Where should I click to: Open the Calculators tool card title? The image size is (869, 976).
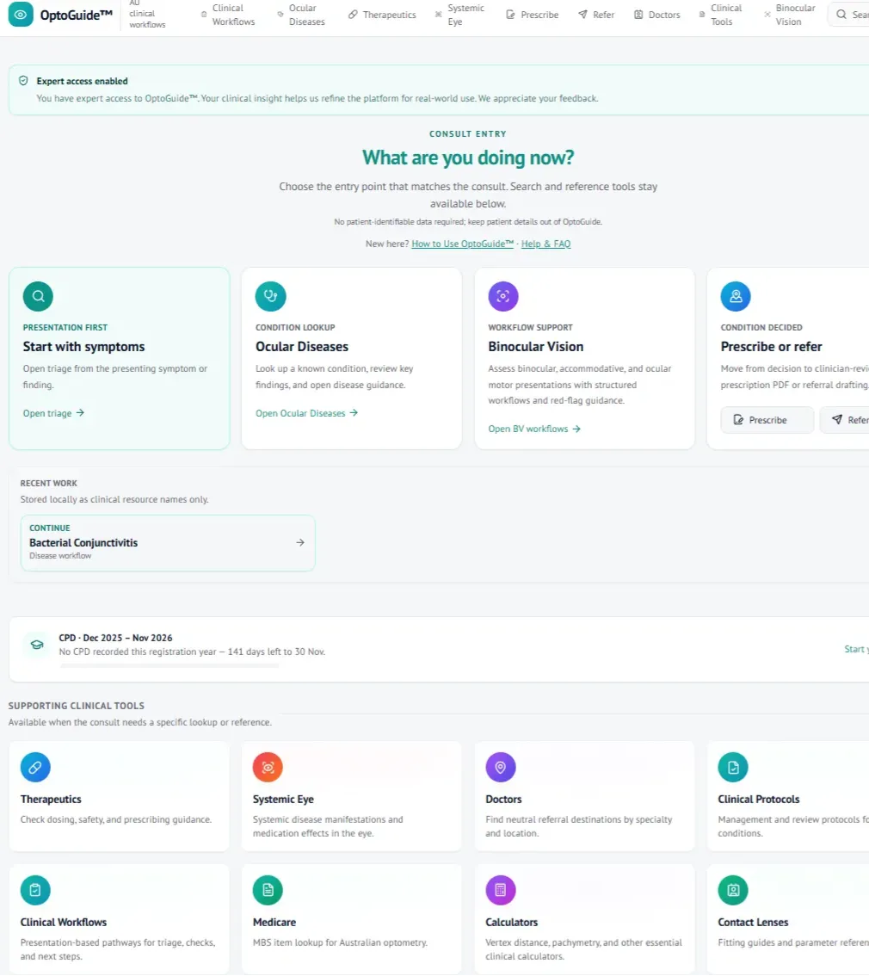tap(512, 923)
